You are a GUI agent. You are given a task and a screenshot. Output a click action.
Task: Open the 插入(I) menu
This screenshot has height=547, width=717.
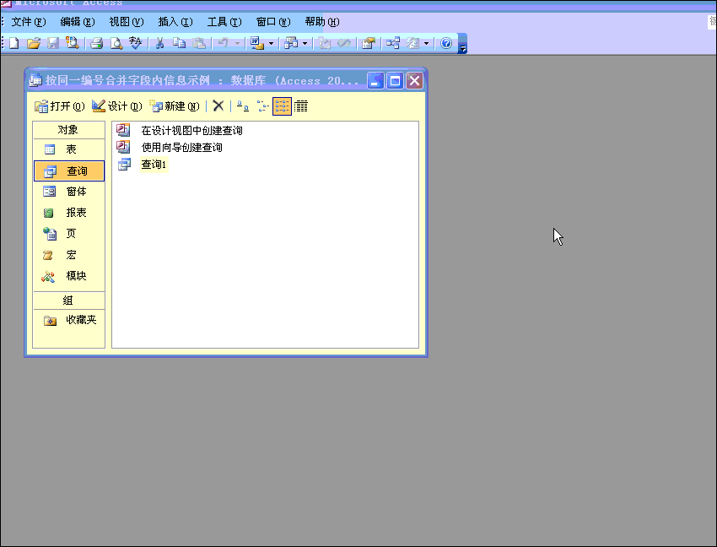pyautogui.click(x=175, y=22)
